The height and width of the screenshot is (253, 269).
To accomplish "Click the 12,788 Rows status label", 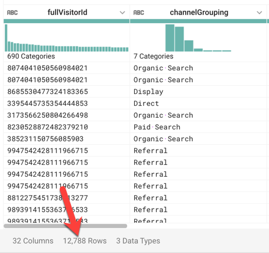I will [x=85, y=241].
